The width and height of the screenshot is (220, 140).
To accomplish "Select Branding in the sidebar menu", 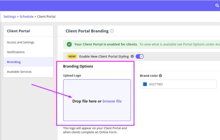I will pos(14,62).
